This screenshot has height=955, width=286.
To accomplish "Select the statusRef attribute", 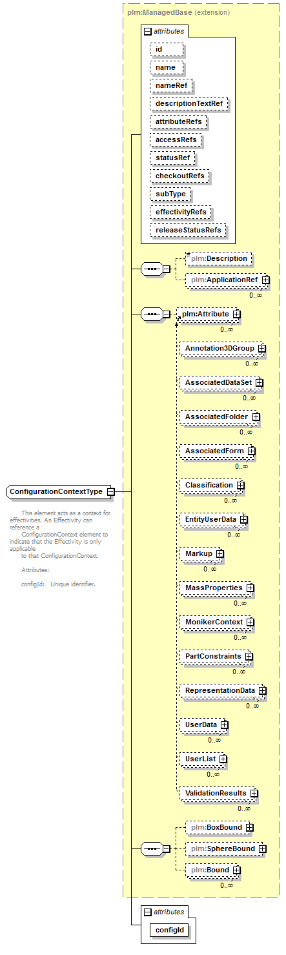I will pos(173,158).
